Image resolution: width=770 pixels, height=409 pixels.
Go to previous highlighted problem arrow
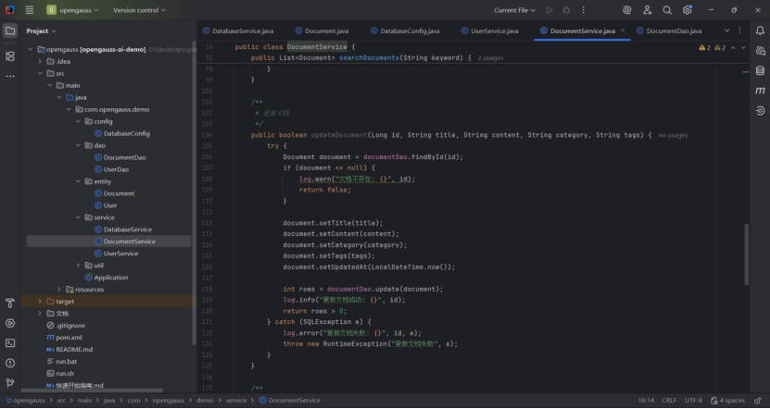coord(733,47)
